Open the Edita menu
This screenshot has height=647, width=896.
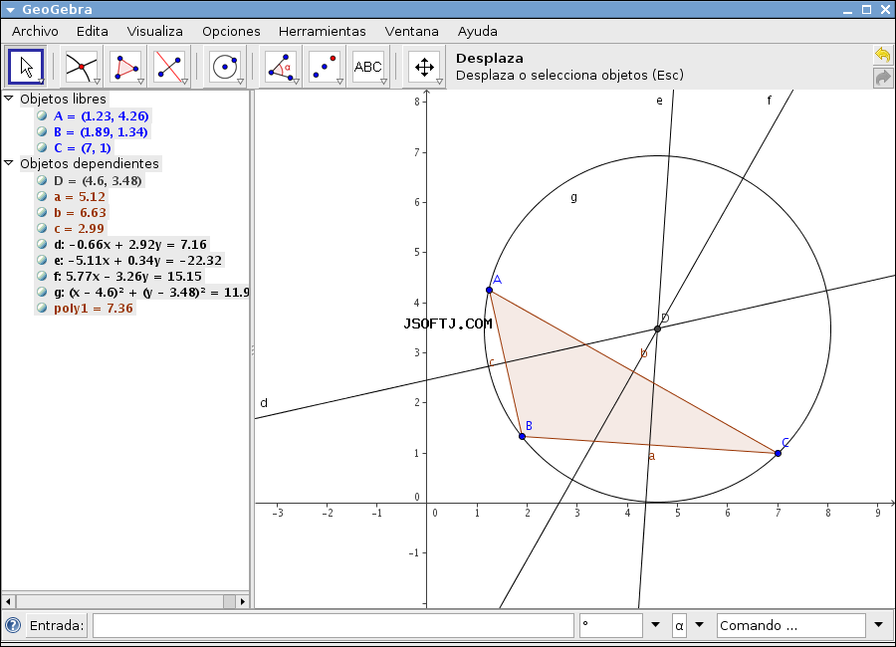[92, 32]
